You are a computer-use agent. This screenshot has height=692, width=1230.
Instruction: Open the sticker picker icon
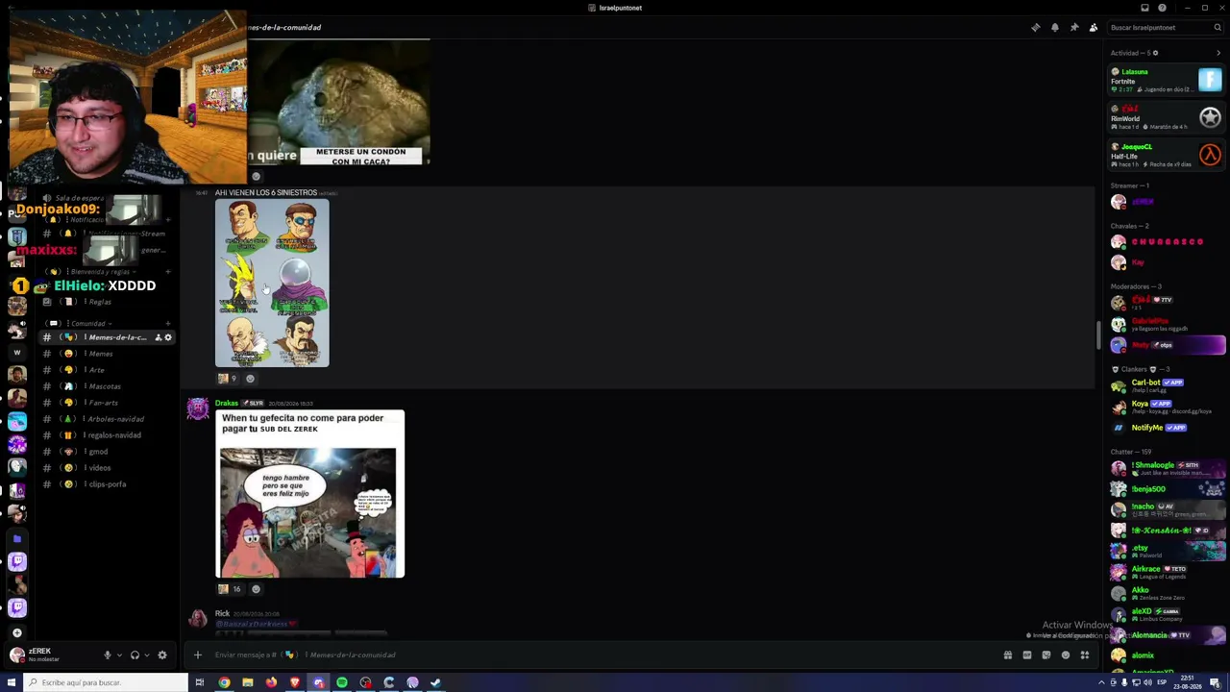1045,655
